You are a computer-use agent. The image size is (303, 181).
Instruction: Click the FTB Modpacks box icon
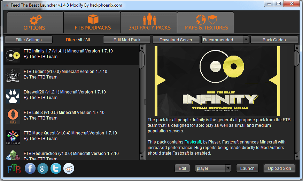click(x=93, y=19)
